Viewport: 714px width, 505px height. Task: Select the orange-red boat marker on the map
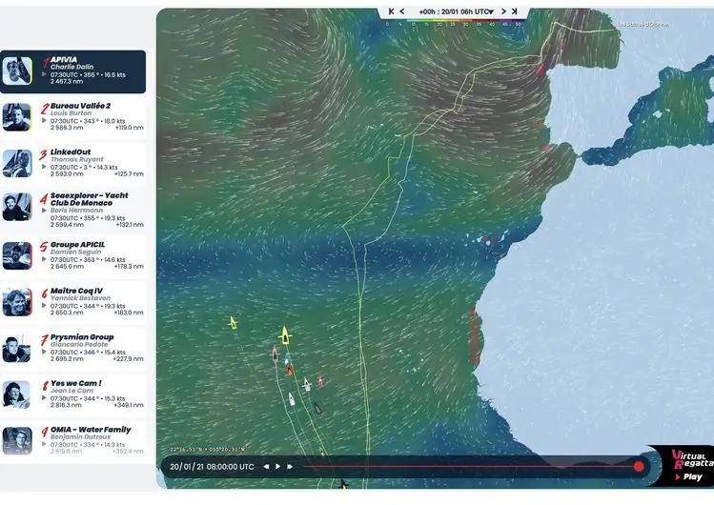(289, 371)
